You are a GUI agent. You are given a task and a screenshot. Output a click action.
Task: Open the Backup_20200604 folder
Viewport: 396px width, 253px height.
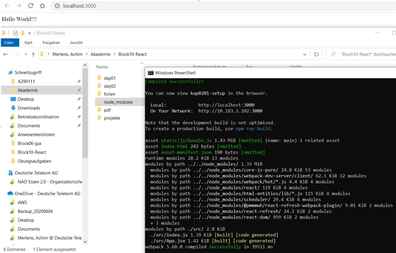tap(35, 211)
